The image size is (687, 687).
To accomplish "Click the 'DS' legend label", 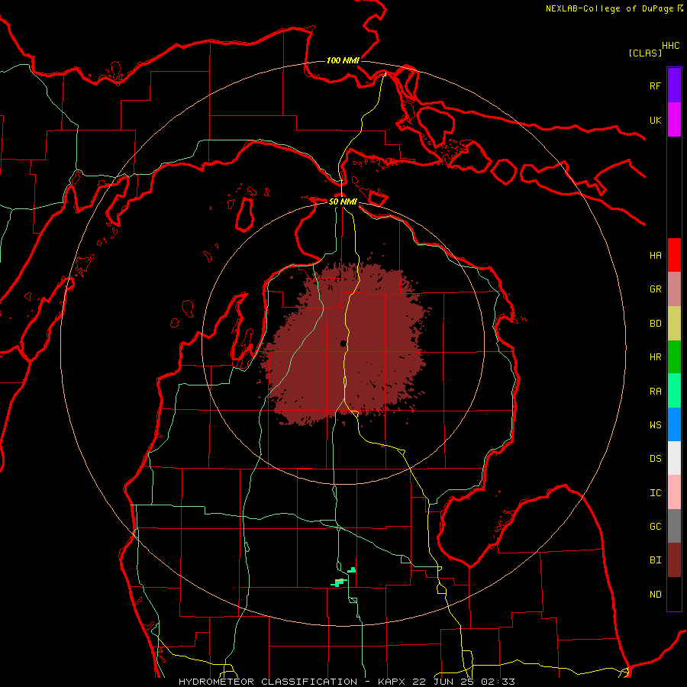I will [656, 459].
